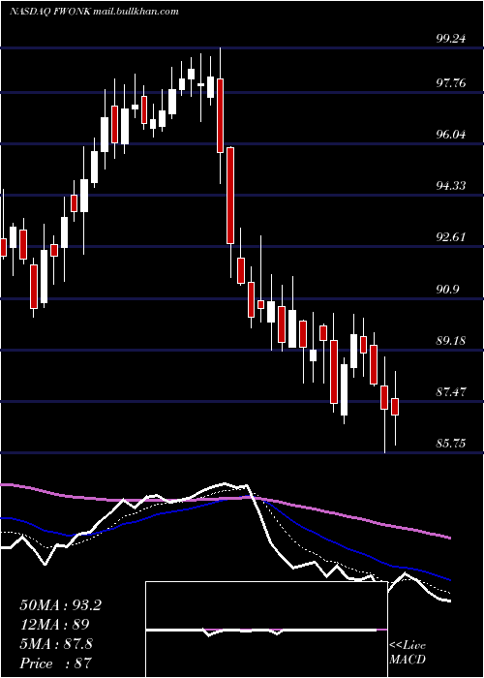This screenshot has height=678, width=484.
Task: Click the Price : 87 readout
Action: pos(55,663)
